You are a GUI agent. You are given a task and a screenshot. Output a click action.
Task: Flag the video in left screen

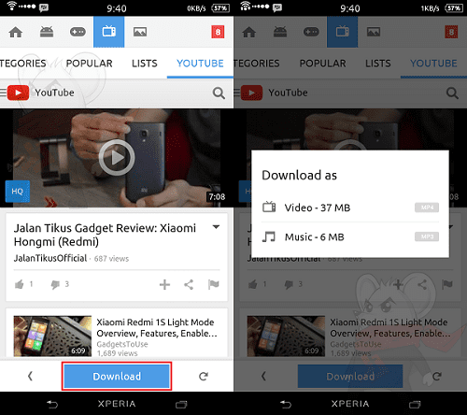[214, 284]
